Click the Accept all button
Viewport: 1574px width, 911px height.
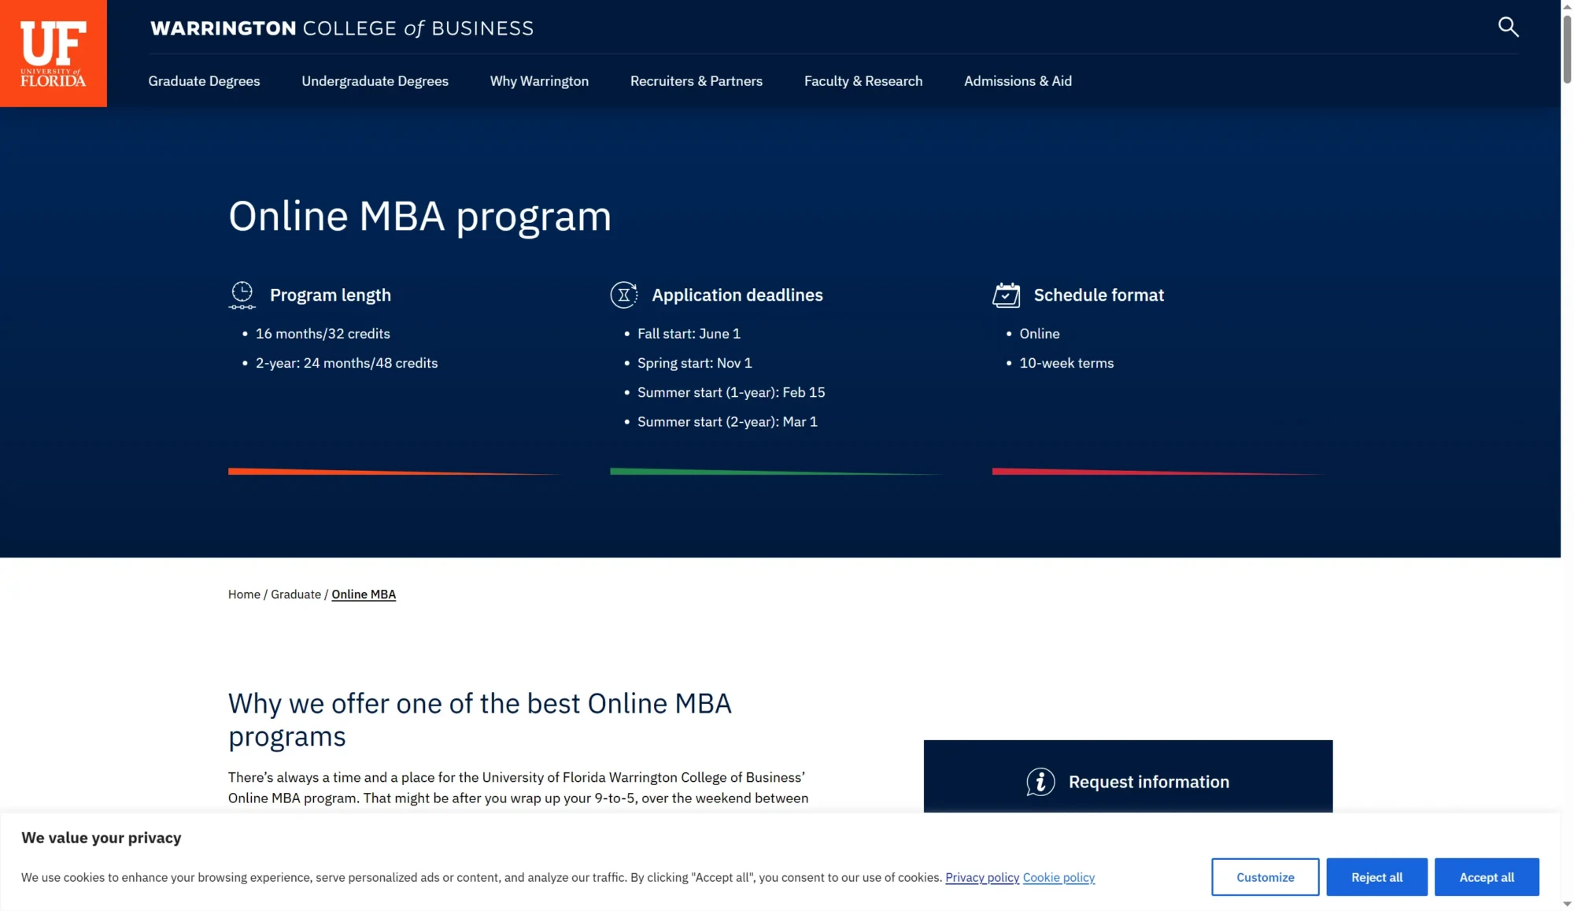1487,877
